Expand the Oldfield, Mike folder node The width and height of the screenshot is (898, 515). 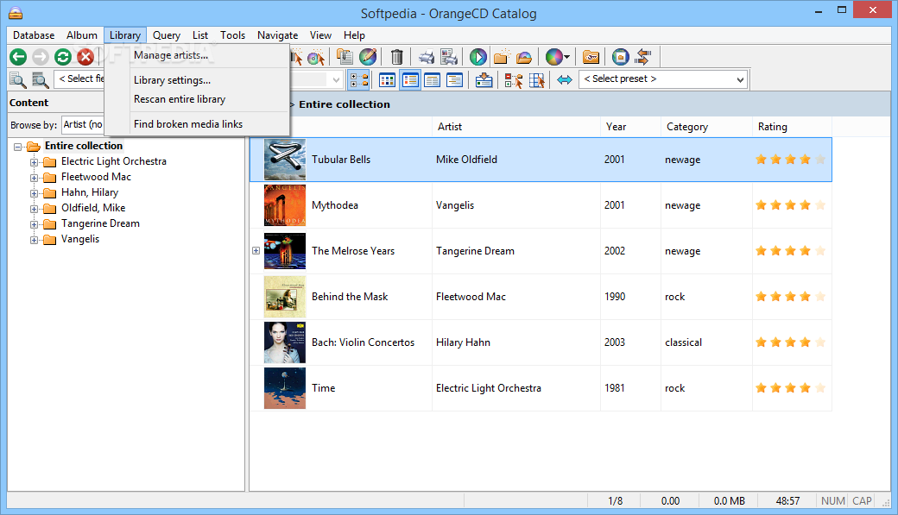[x=34, y=209]
